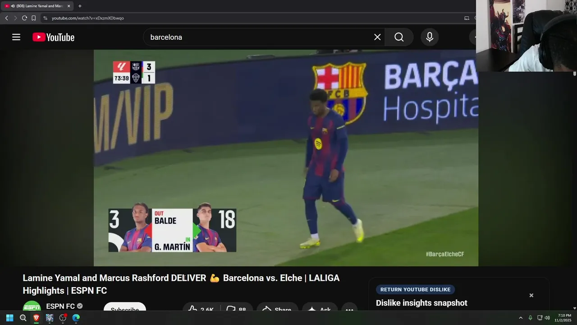Subscribe to the ESPN FC channel
Image resolution: width=577 pixels, height=325 pixels.
[x=125, y=307]
